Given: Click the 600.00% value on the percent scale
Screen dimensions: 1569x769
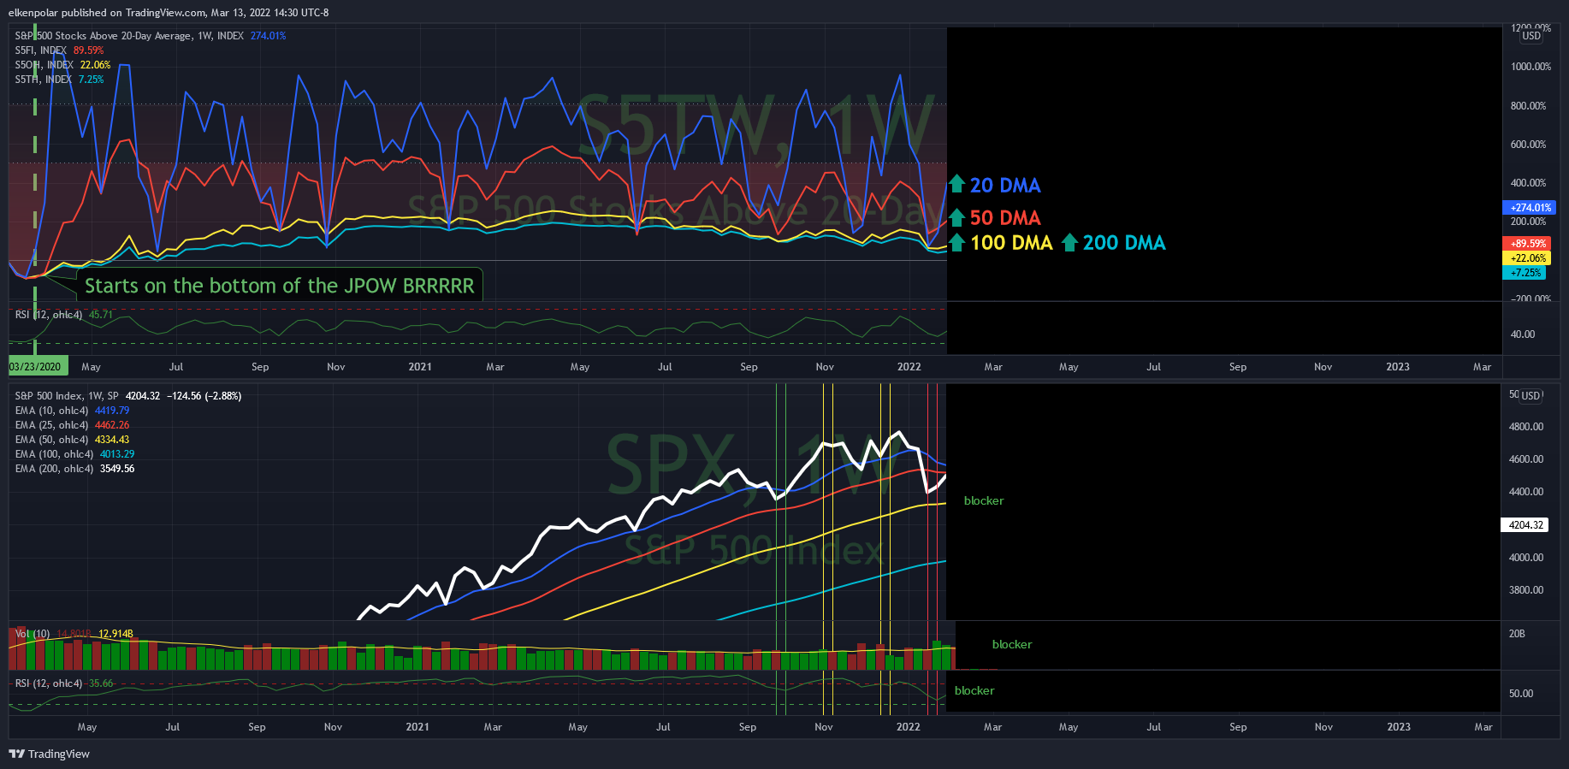Looking at the screenshot, I should coord(1528,145).
